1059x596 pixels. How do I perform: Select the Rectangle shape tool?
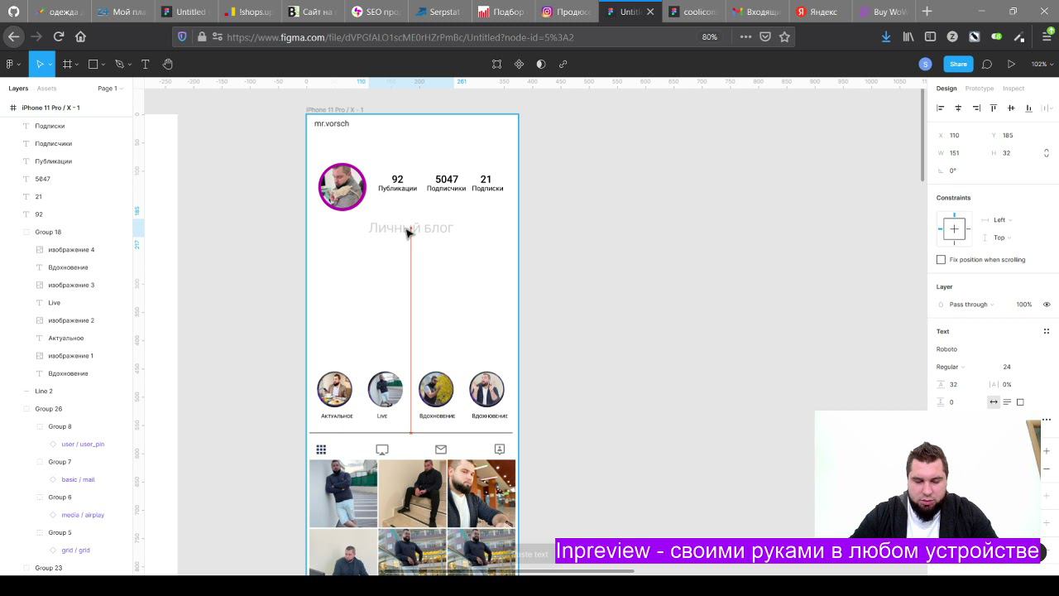click(x=93, y=64)
